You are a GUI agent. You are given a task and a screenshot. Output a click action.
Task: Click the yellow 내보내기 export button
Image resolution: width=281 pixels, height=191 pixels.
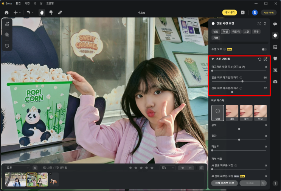coord(230,12)
